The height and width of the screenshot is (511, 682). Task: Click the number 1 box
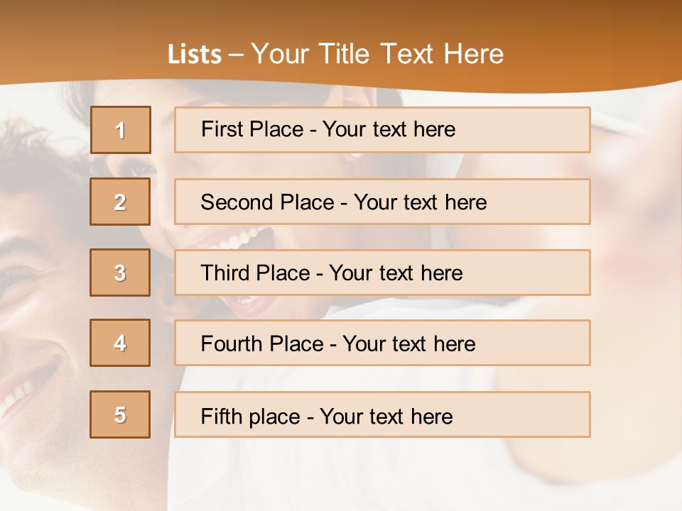[121, 130]
